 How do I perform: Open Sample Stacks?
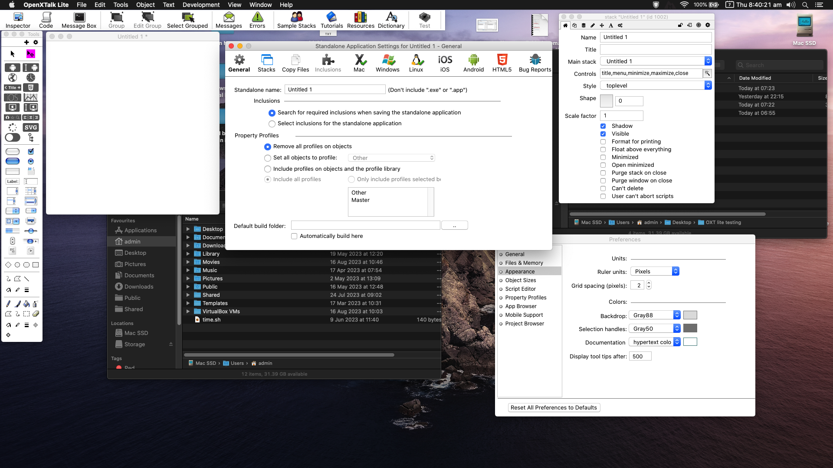(296, 20)
